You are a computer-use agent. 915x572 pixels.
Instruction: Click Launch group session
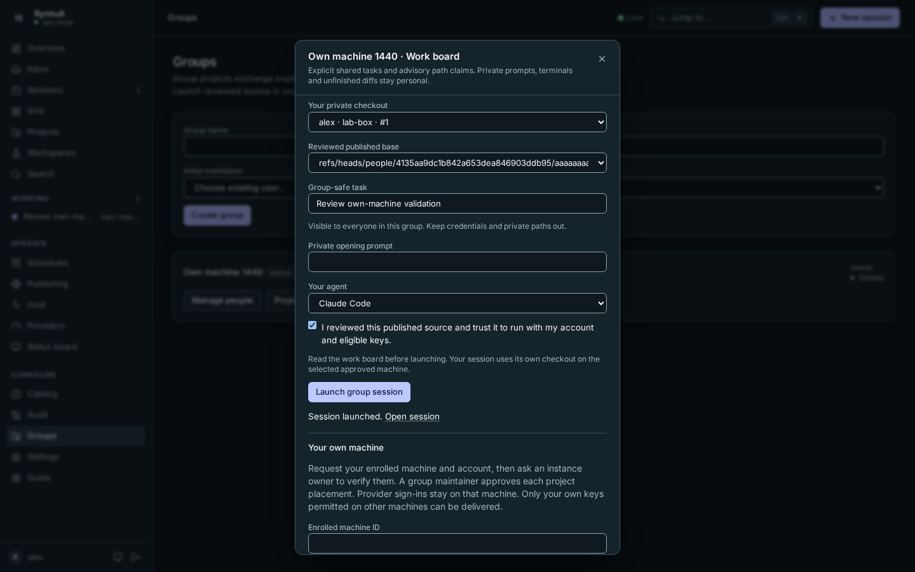pos(359,392)
